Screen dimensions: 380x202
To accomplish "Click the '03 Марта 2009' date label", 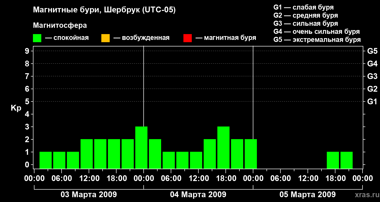I will [89, 195].
